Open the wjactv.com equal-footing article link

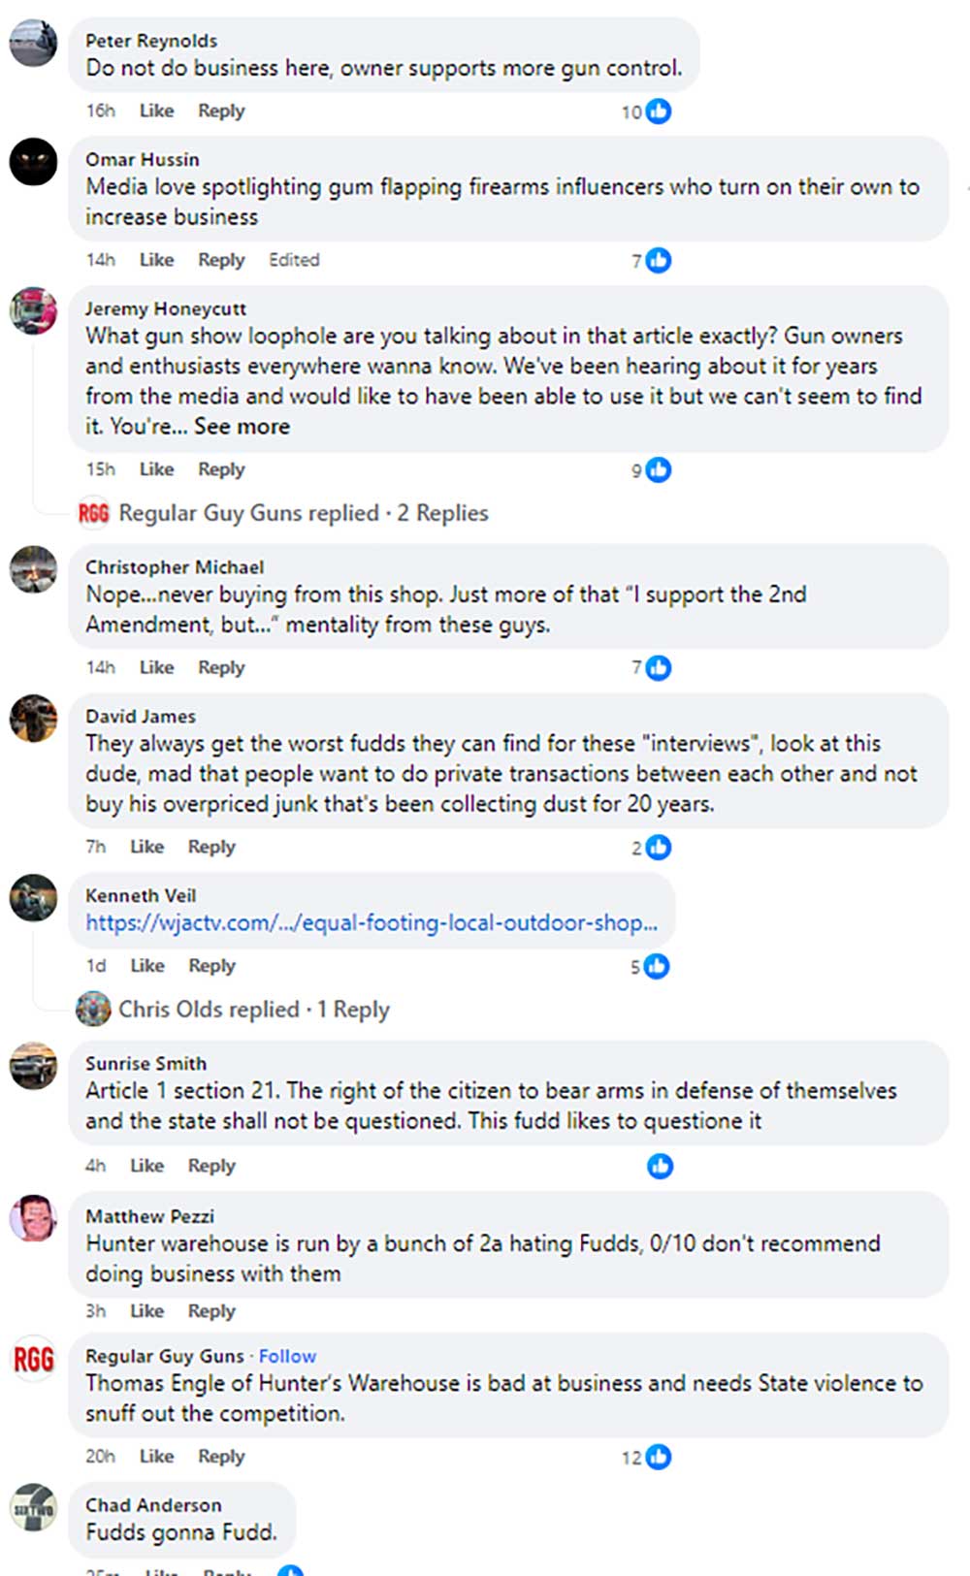372,923
